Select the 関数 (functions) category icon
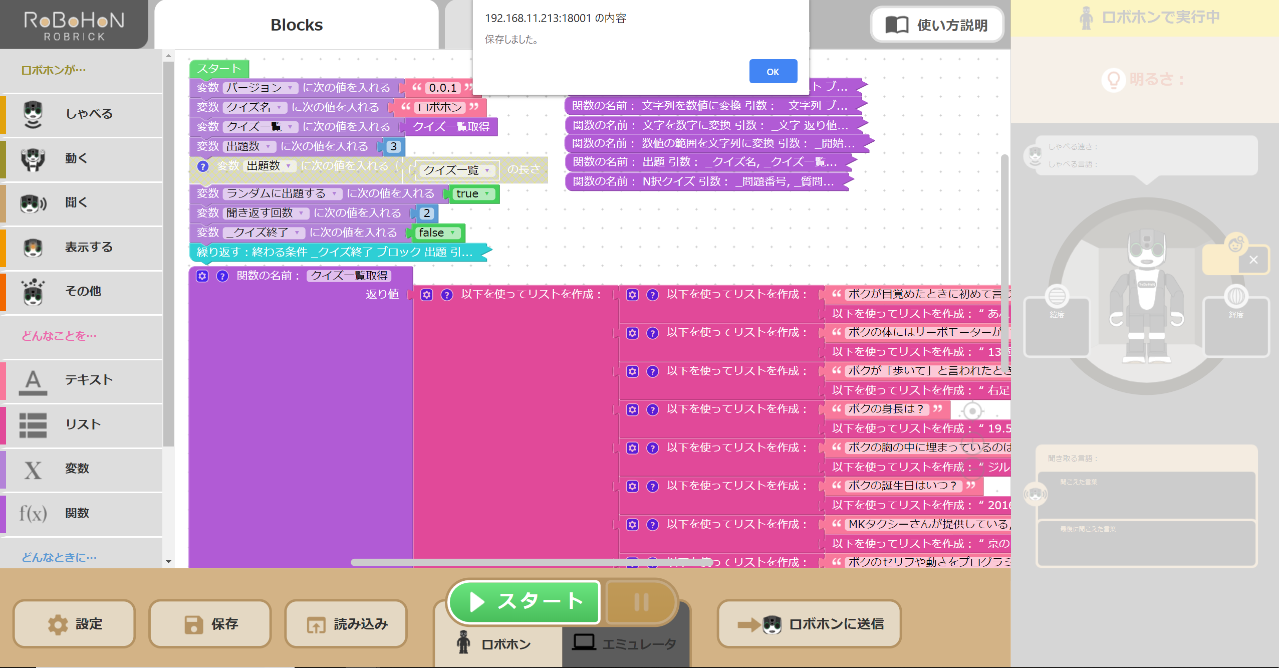1279x668 pixels. click(33, 513)
